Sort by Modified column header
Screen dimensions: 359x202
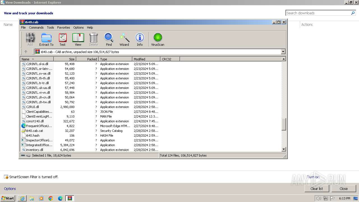coord(146,59)
